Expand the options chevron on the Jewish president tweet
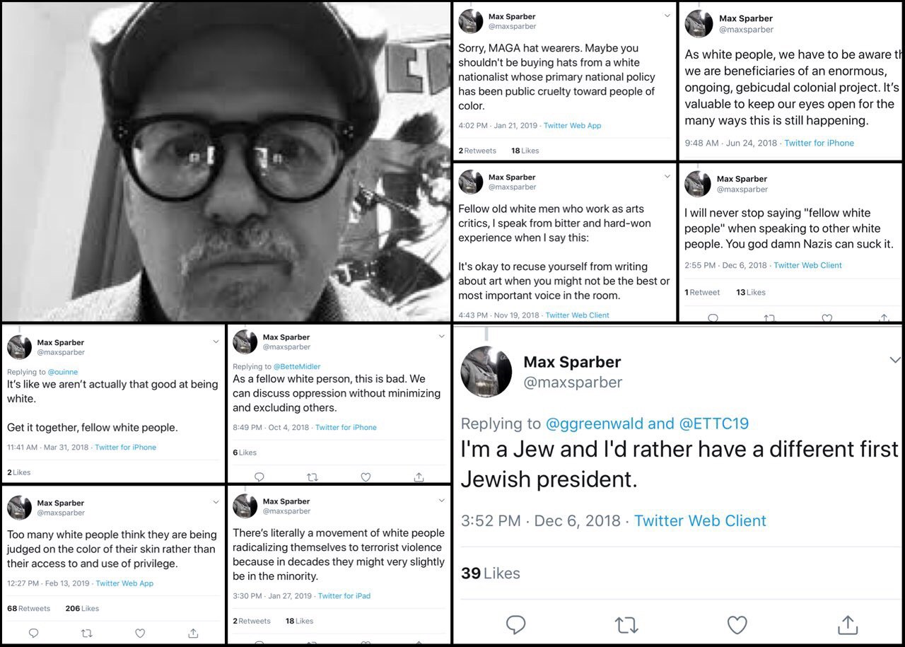 tap(896, 361)
